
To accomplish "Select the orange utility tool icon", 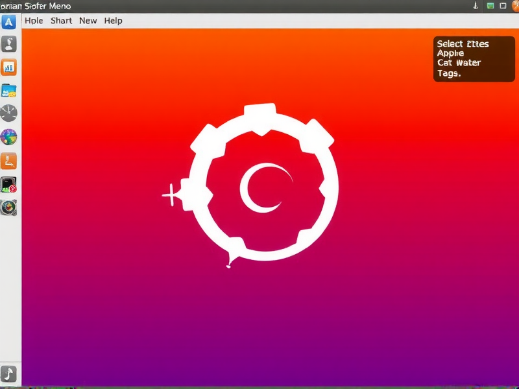I will pos(9,160).
